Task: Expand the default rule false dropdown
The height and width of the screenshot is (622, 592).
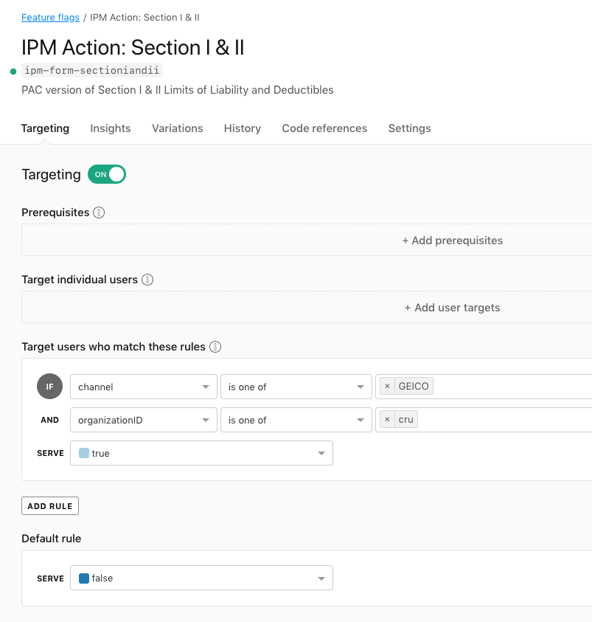Action: (201, 578)
